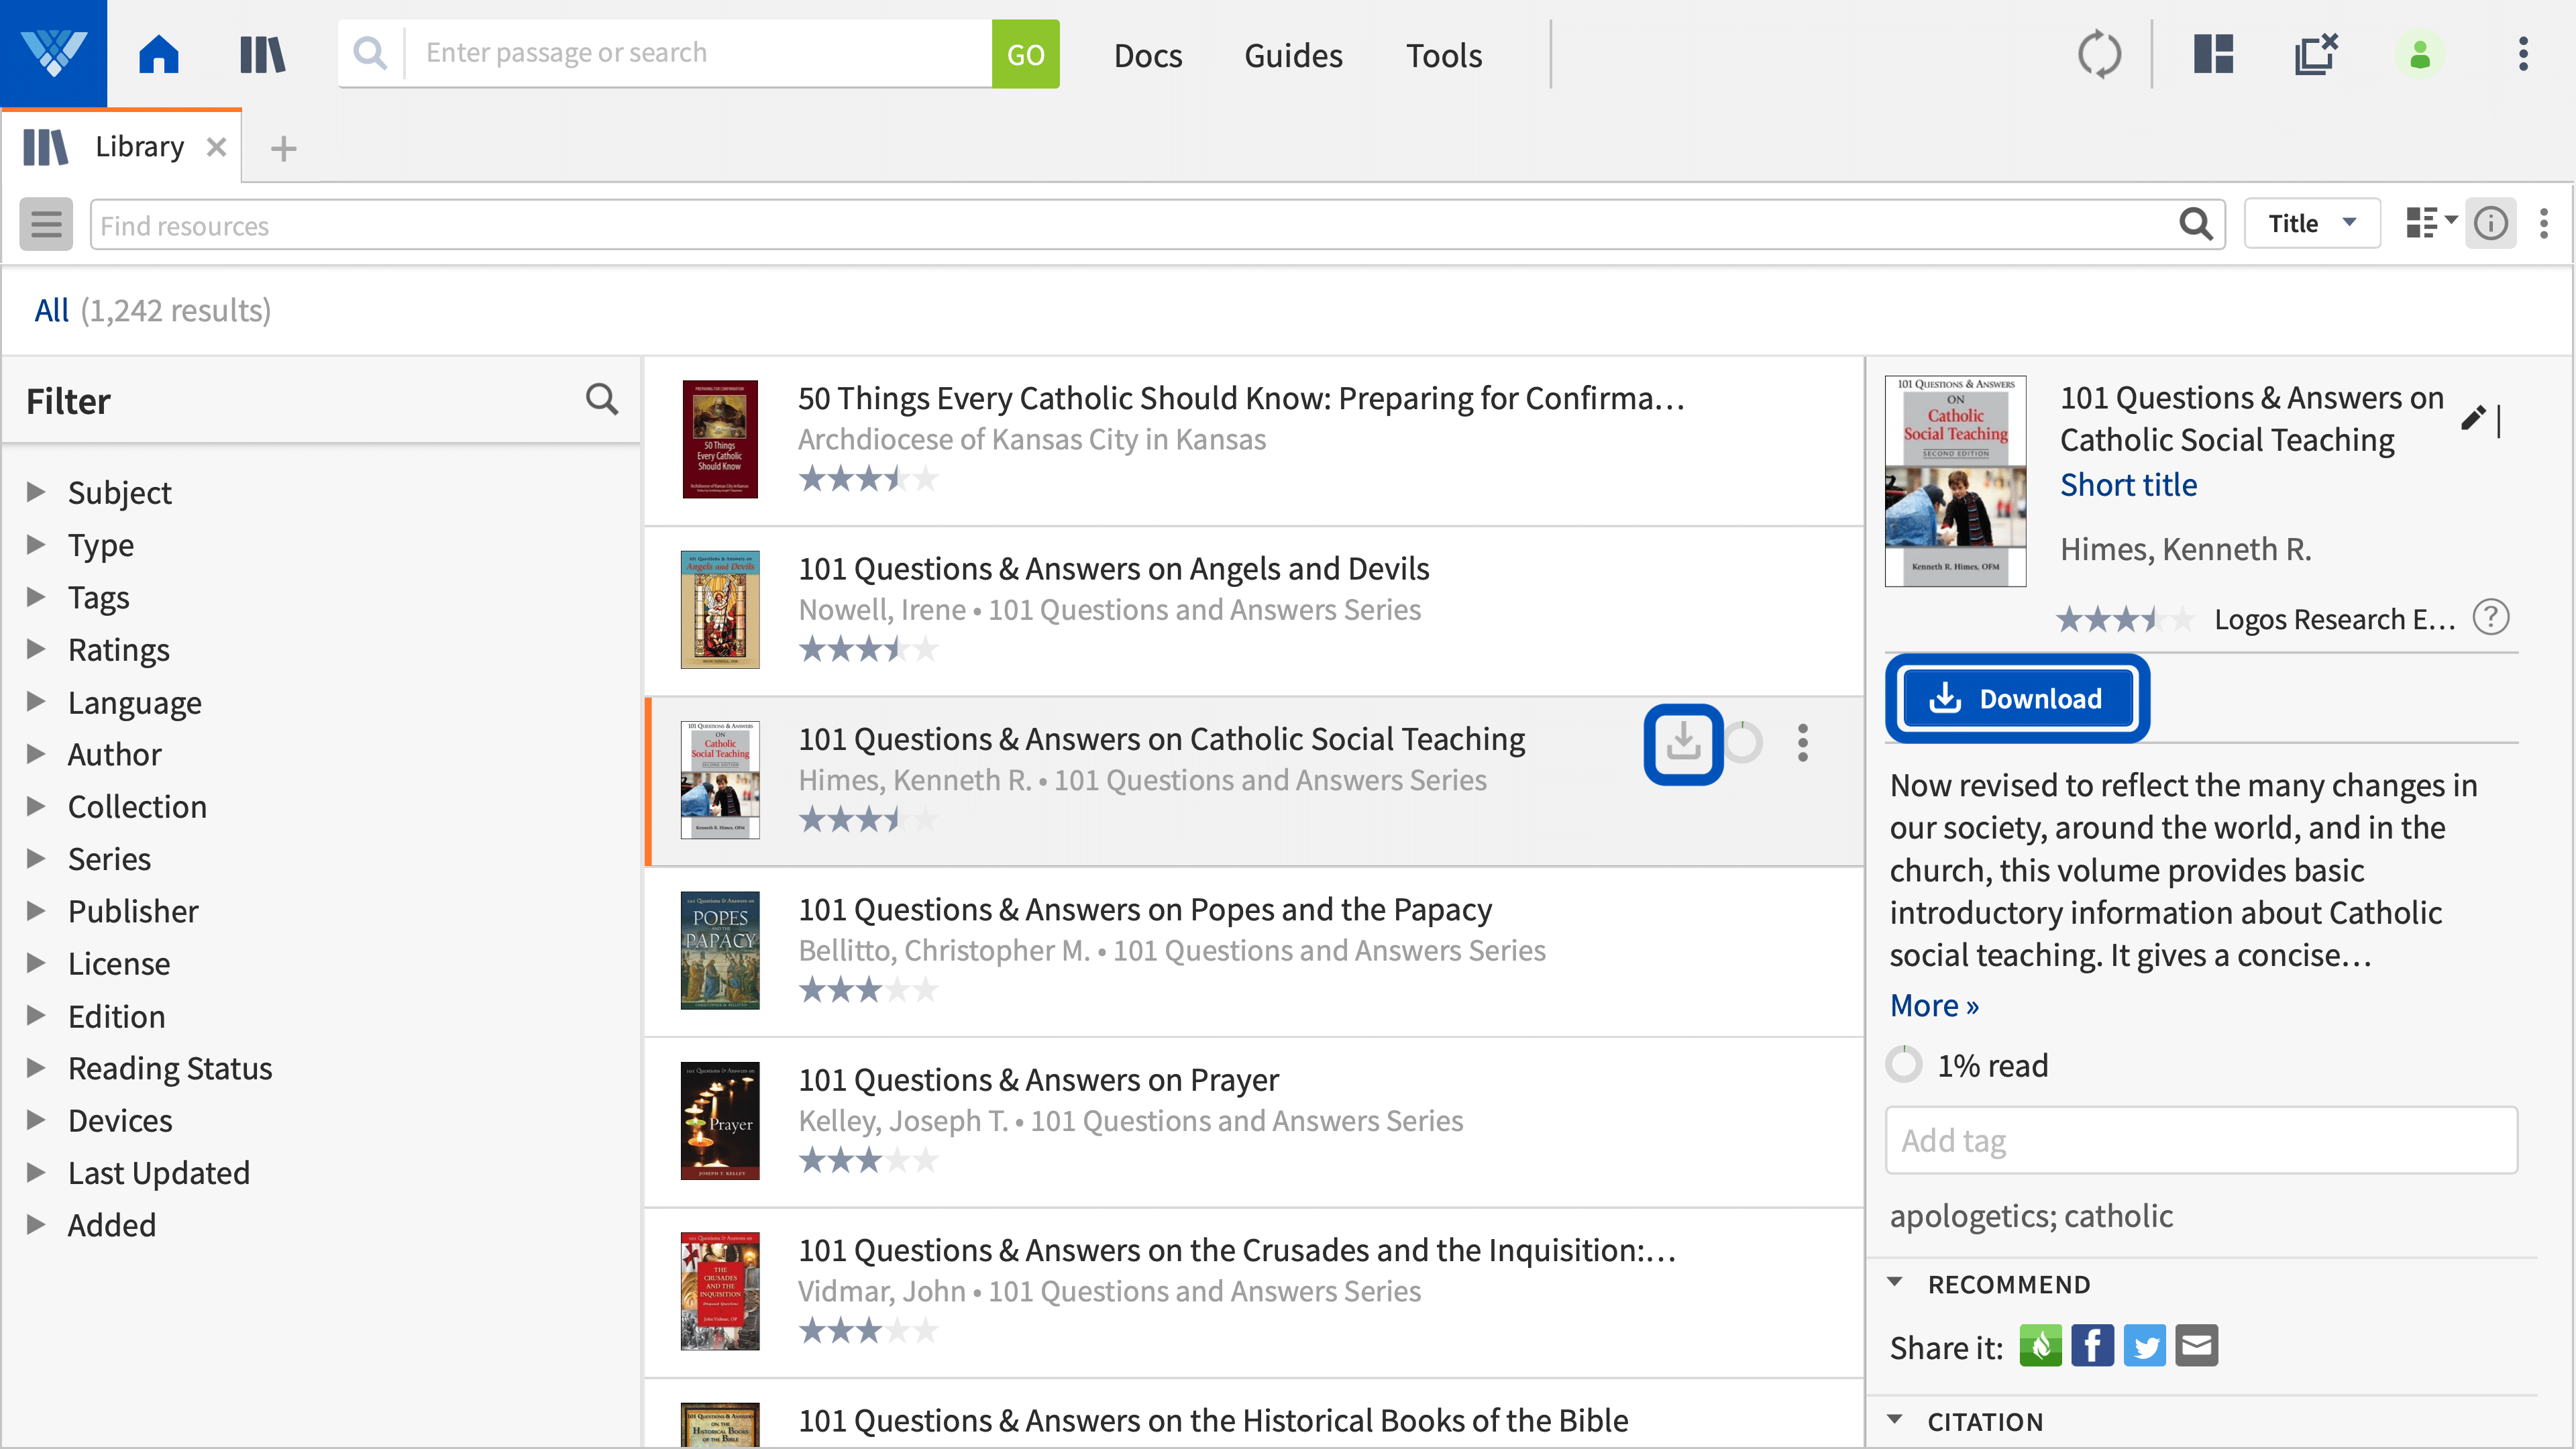Viewport: 2576px width, 1449px height.
Task: Click the help question mark icon
Action: tap(2491, 617)
